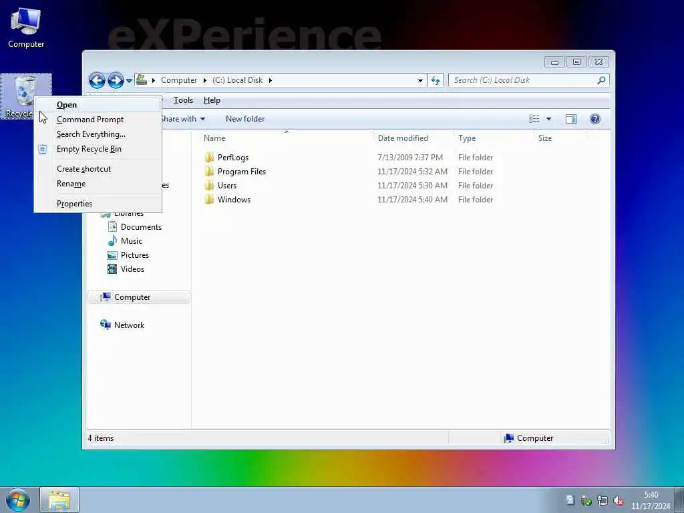Image resolution: width=684 pixels, height=513 pixels.
Task: Go back with the blue Back arrow
Action: click(97, 80)
